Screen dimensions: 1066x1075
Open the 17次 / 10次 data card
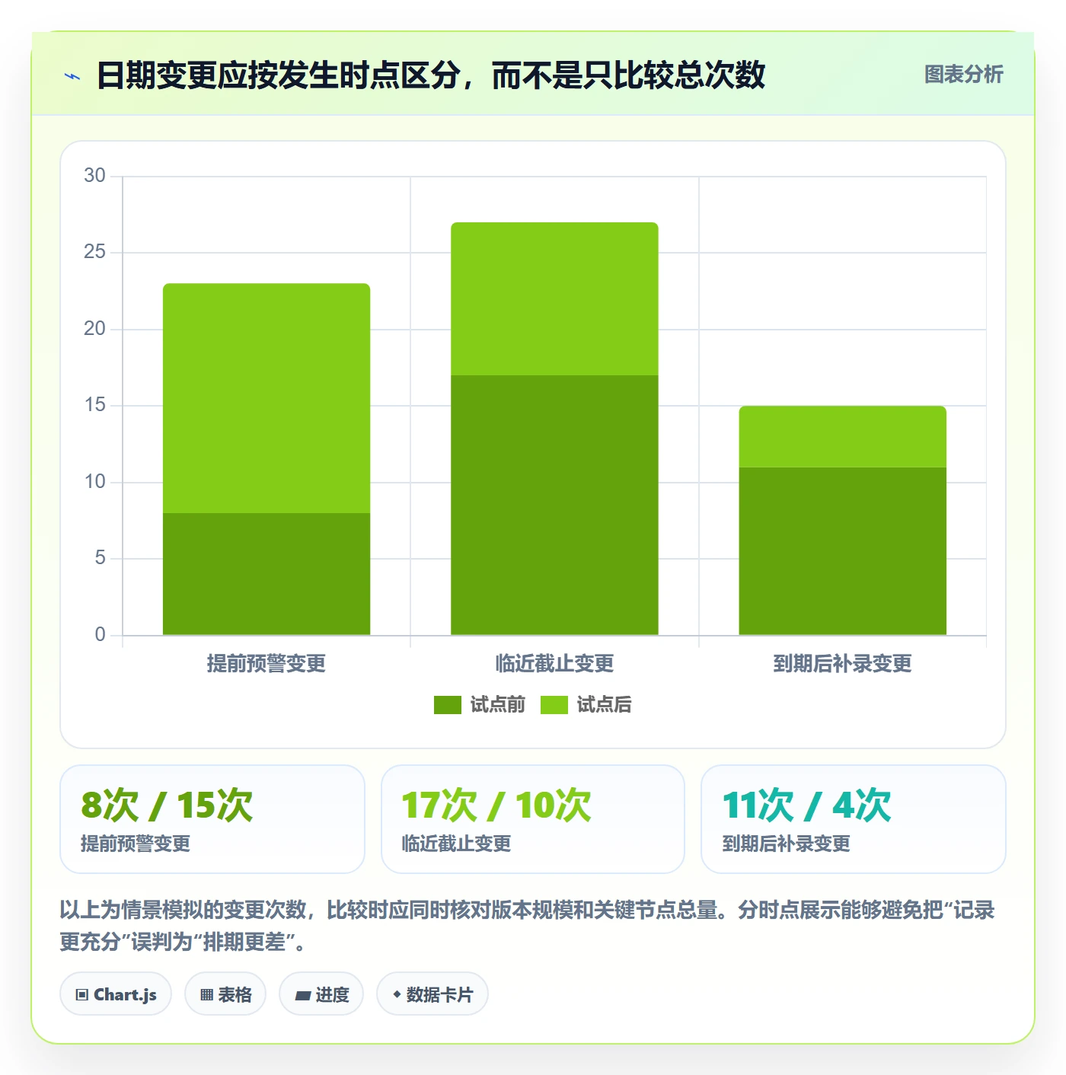click(533, 819)
